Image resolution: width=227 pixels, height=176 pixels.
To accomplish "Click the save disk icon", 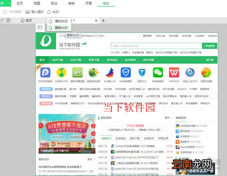I will tap(8, 20).
